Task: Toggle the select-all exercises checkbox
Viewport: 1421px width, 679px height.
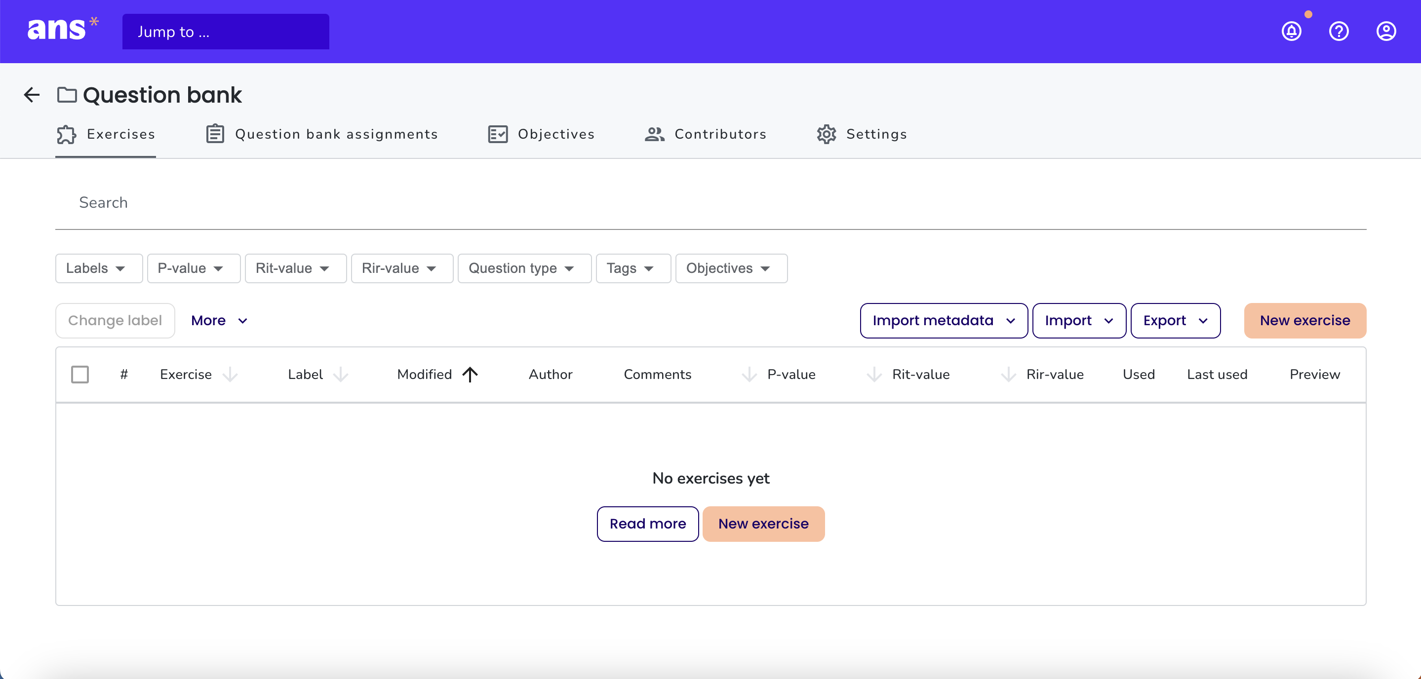Action: 80,375
